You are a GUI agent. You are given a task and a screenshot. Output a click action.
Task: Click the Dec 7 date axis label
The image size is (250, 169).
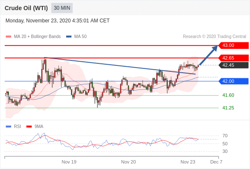(x=216, y=162)
